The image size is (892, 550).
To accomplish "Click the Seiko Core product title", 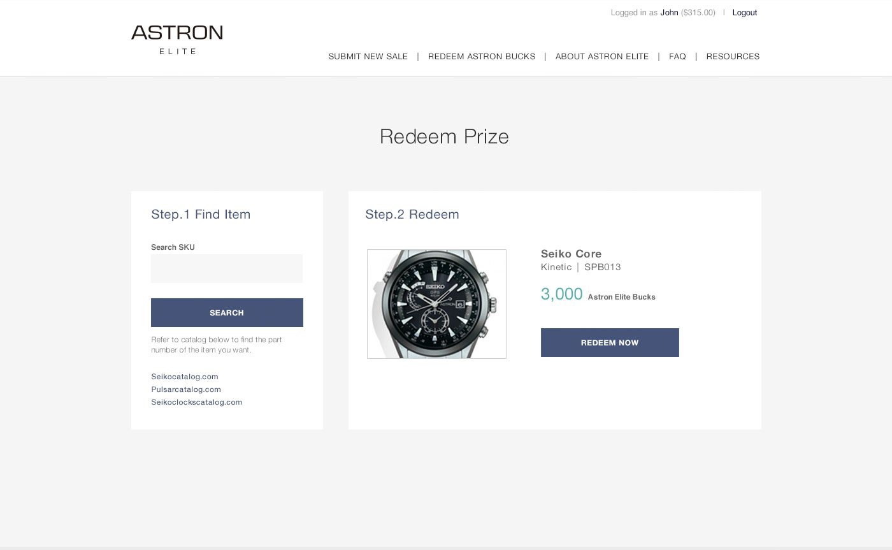I will click(571, 254).
